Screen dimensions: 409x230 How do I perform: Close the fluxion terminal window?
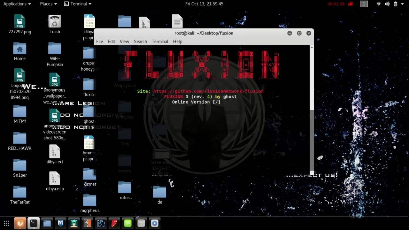click(x=309, y=33)
